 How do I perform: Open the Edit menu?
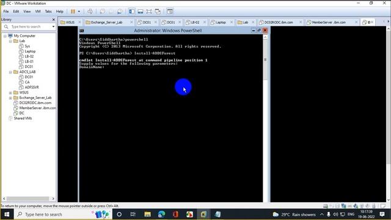point(16,12)
